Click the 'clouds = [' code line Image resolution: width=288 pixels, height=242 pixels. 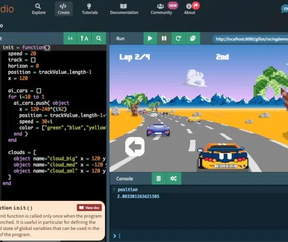pos(22,152)
